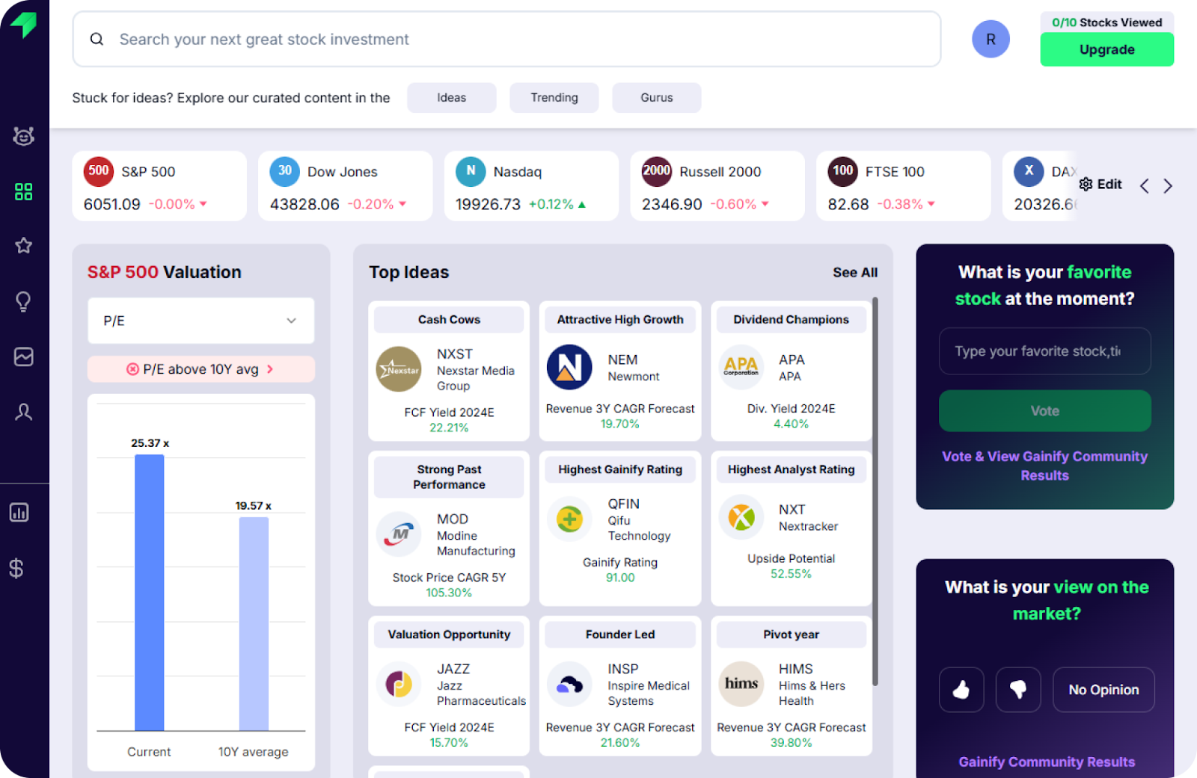1197x778 pixels.
Task: Vote thumbs down on market view
Action: 1018,690
